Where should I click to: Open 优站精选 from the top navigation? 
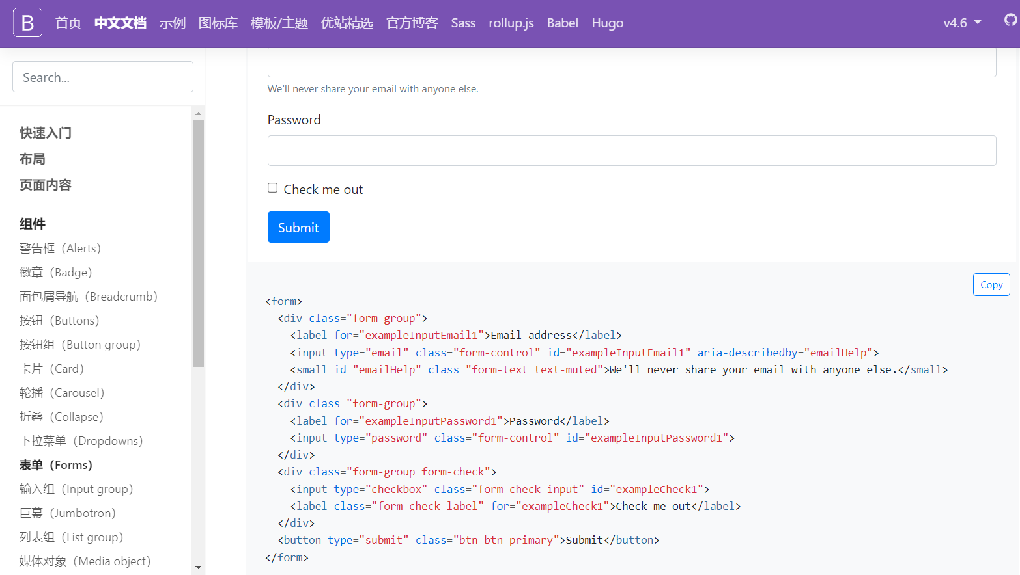(x=347, y=23)
